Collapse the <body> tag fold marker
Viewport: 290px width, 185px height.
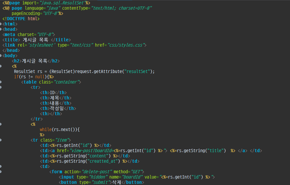click(x=1, y=55)
